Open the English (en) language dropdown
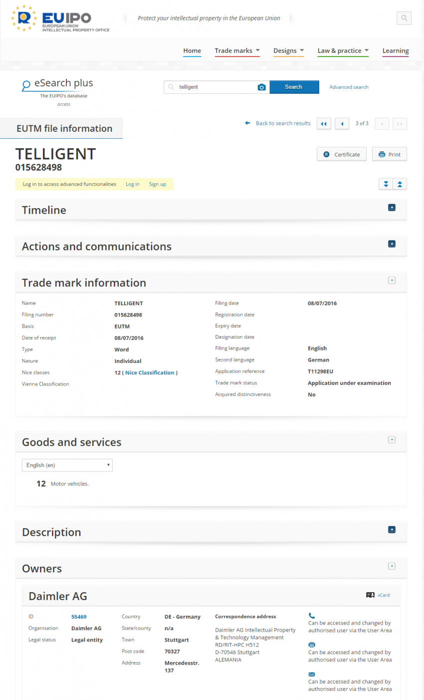424x700 pixels. (x=67, y=465)
